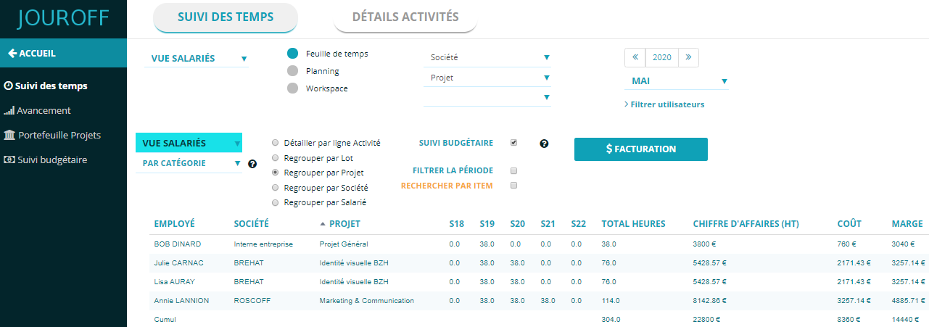Click help icon next to Suivi Budgétaire

point(544,144)
